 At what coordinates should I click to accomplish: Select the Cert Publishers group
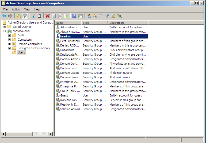coord(70,41)
